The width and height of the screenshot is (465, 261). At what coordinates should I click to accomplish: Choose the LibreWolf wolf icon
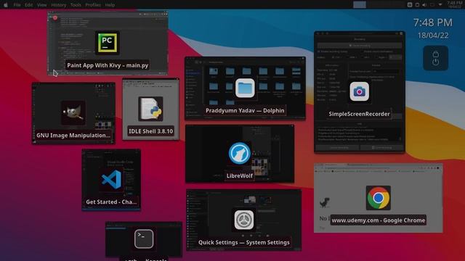pos(239,153)
